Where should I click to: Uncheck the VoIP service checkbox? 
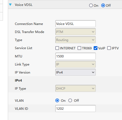pyautogui.click(x=96, y=48)
